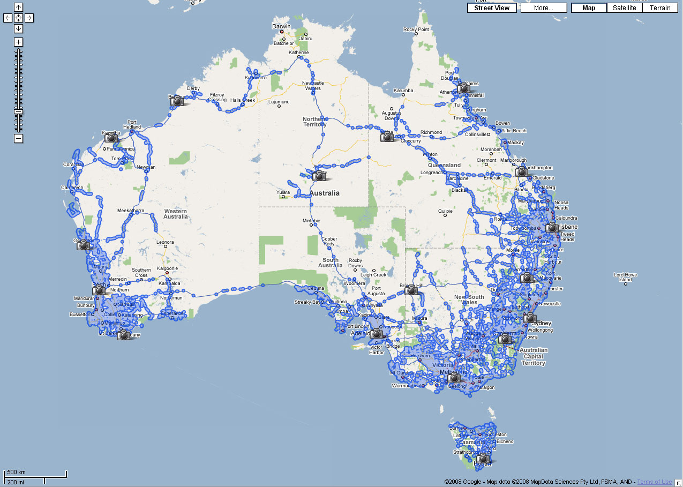Toggle the Street View overlay button
This screenshot has width=683, height=487.
point(492,8)
